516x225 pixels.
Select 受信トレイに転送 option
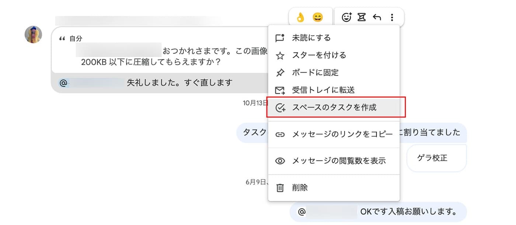pos(334,90)
